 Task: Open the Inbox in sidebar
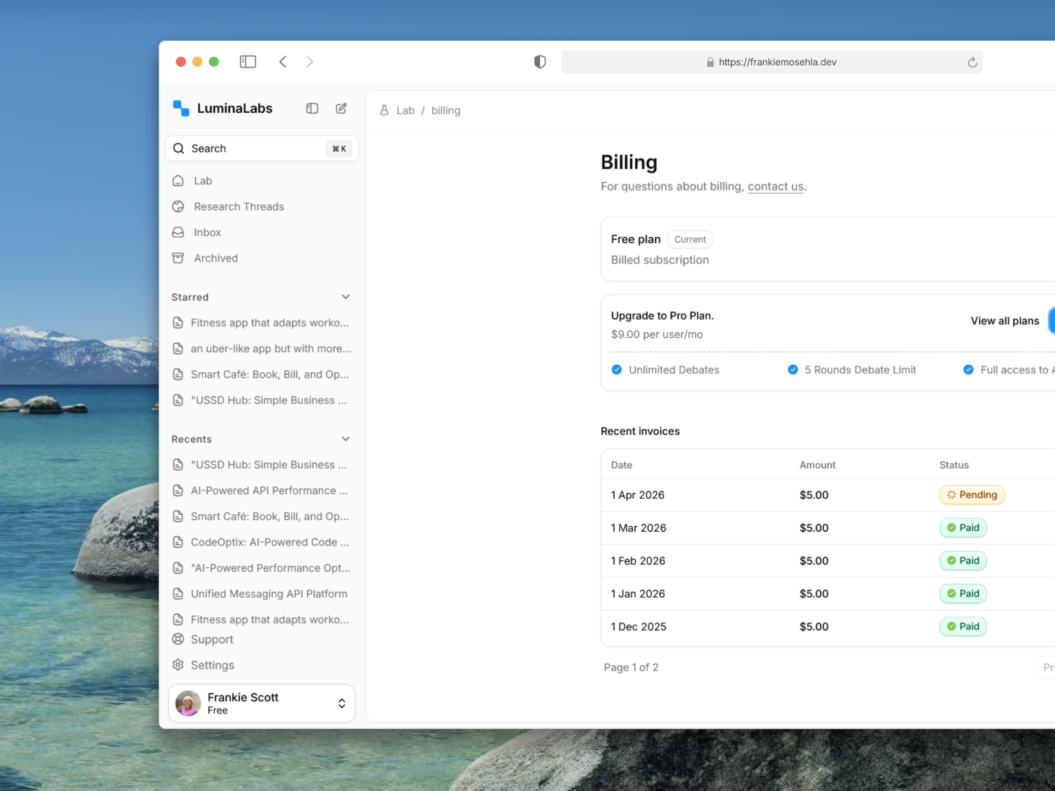(262, 232)
